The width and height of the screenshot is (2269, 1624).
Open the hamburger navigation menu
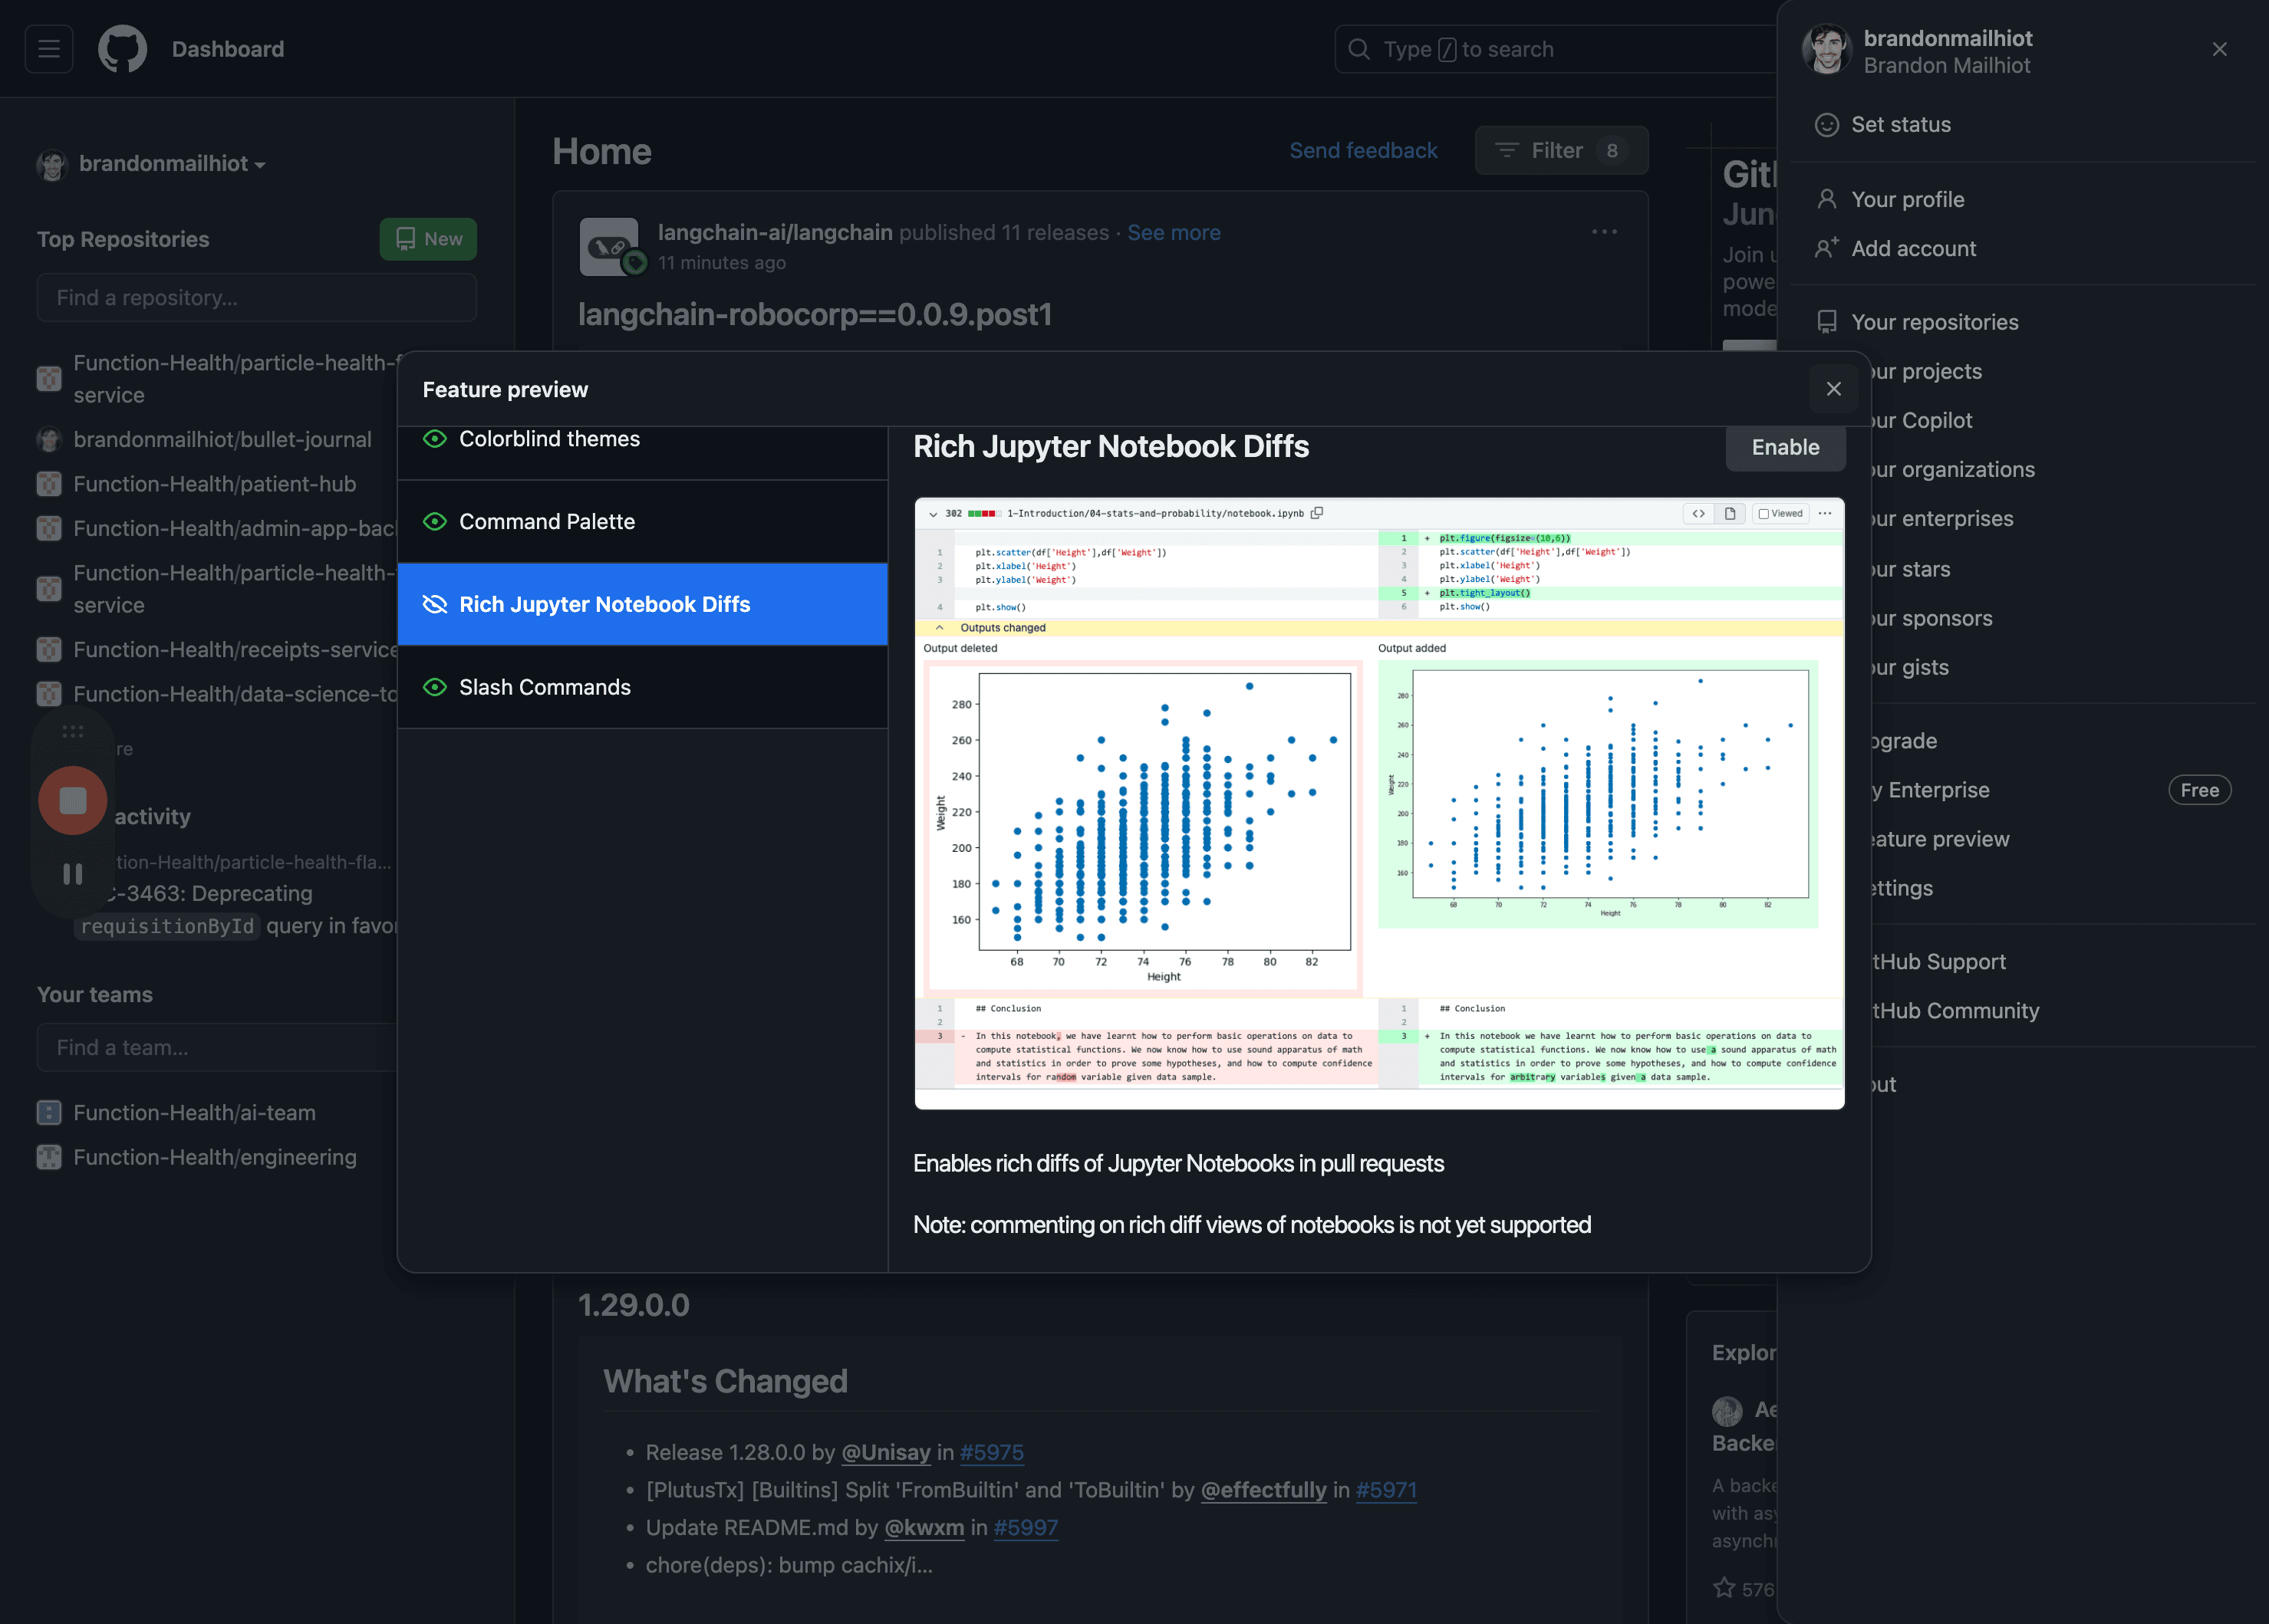(x=49, y=49)
